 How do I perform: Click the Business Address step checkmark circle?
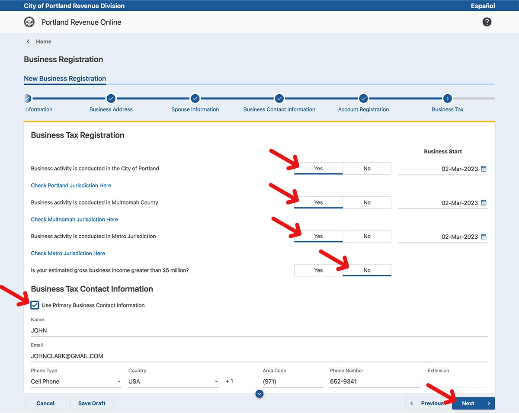point(111,99)
